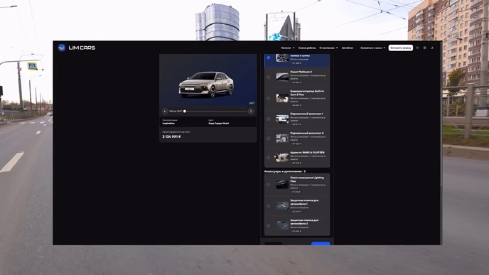Open the Парковочный ассистент II thumbnail
This screenshot has width=489, height=275.
[282, 139]
